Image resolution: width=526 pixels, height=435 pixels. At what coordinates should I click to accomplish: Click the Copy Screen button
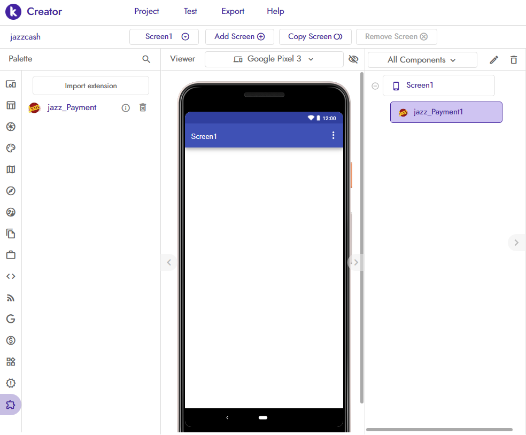pos(315,36)
